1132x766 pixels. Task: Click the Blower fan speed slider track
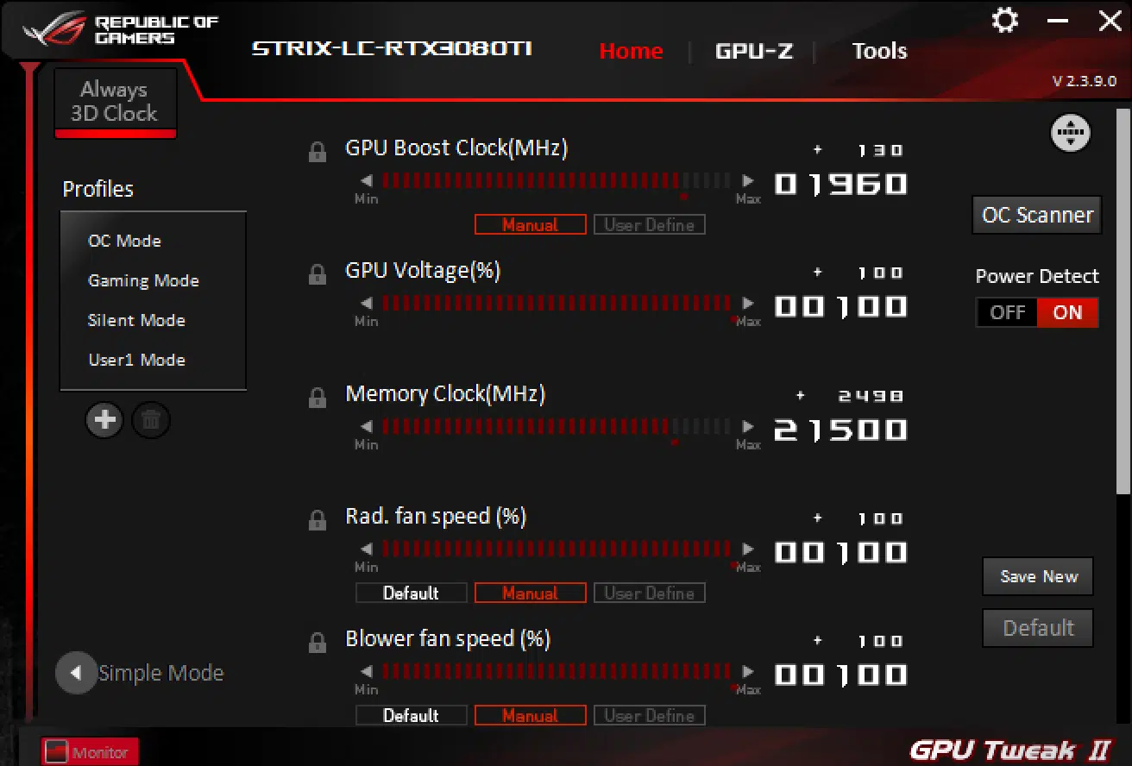(557, 672)
